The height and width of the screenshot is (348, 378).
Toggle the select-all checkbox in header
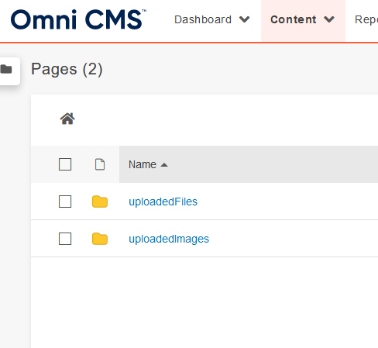tap(65, 164)
